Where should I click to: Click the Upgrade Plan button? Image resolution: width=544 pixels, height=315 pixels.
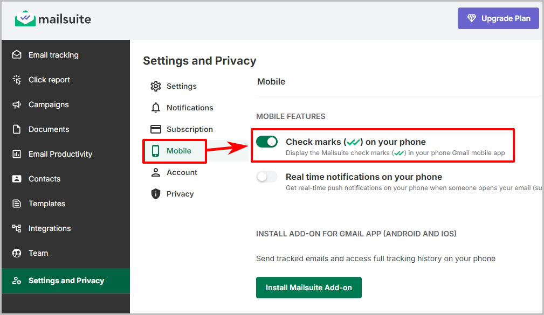[x=498, y=18]
